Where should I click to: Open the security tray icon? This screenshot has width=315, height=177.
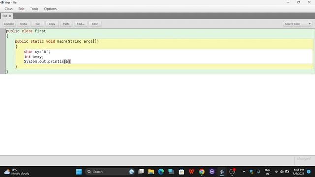pos(252,172)
